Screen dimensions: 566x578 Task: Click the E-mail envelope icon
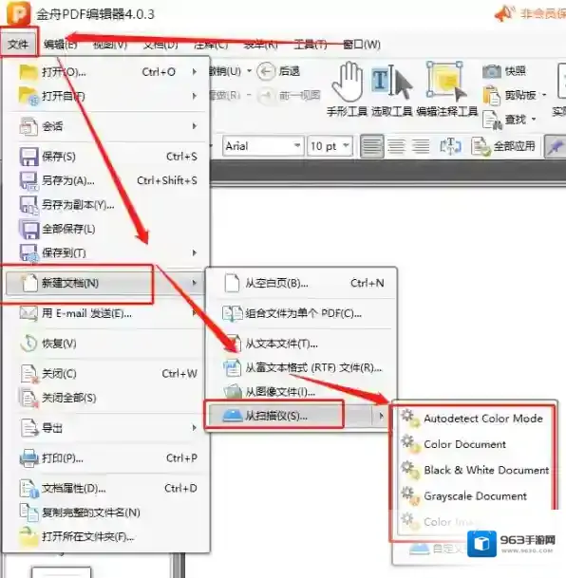point(28,313)
